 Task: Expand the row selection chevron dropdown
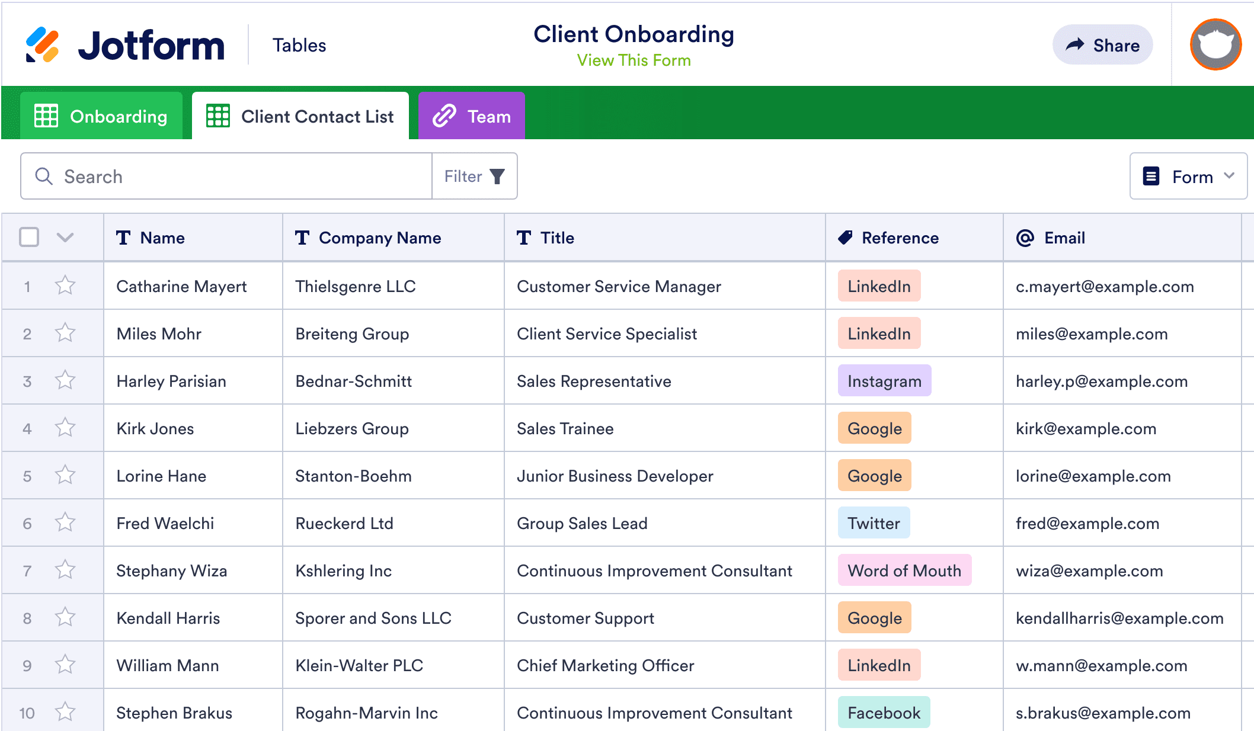click(65, 238)
